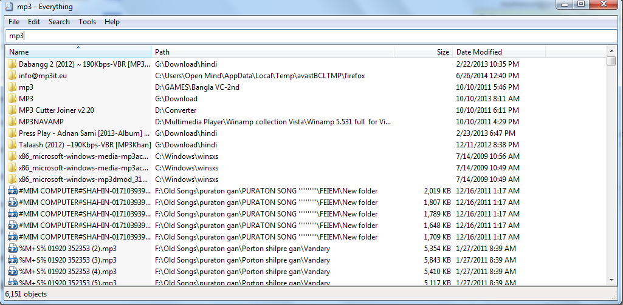Click the Press Play - Adnan Sami folder icon
The image size is (623, 305).
[12, 133]
